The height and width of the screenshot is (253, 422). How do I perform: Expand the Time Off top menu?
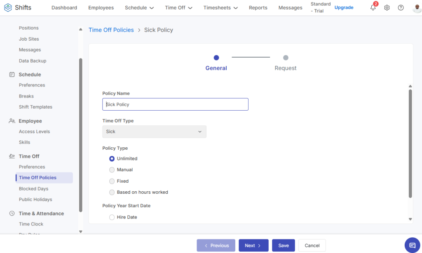point(178,8)
